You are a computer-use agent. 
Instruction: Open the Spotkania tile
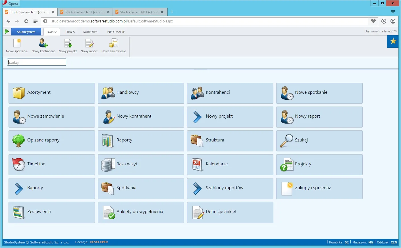141,189
